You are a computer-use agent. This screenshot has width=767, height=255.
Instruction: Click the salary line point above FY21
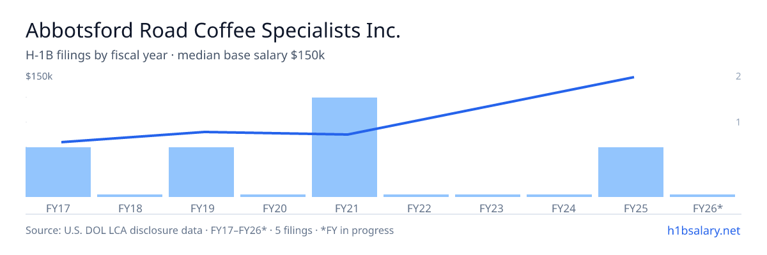[x=346, y=135]
